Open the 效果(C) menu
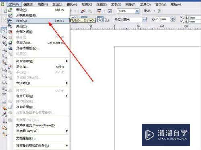This screenshot has width=201, height=150. 87,4
